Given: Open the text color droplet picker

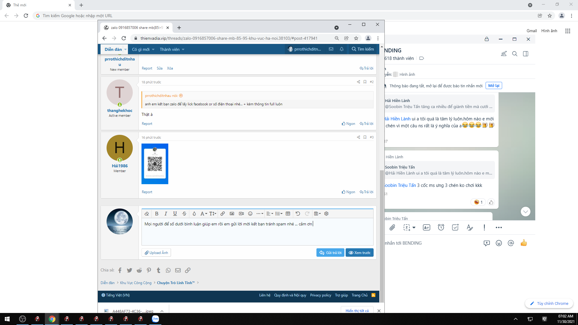Looking at the screenshot, I should click(x=194, y=214).
